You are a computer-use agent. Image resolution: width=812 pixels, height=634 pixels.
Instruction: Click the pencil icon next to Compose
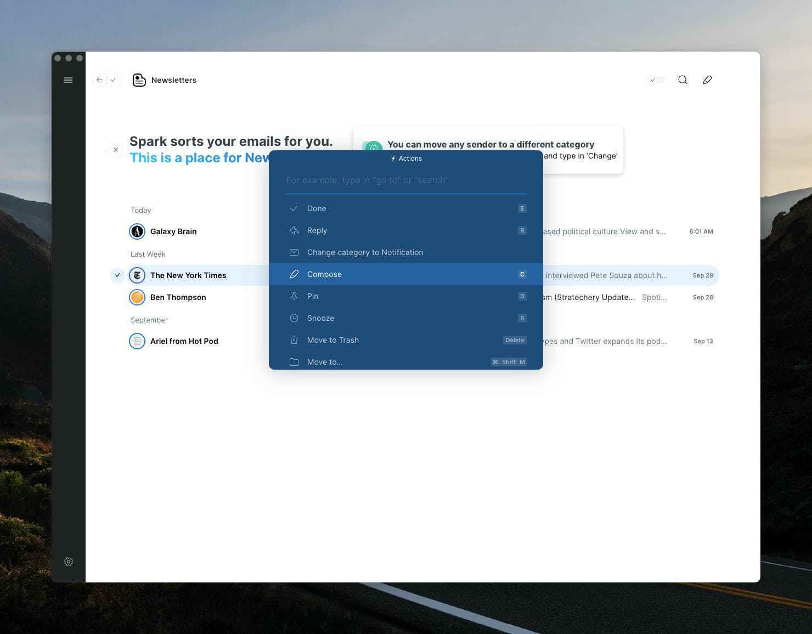[294, 274]
